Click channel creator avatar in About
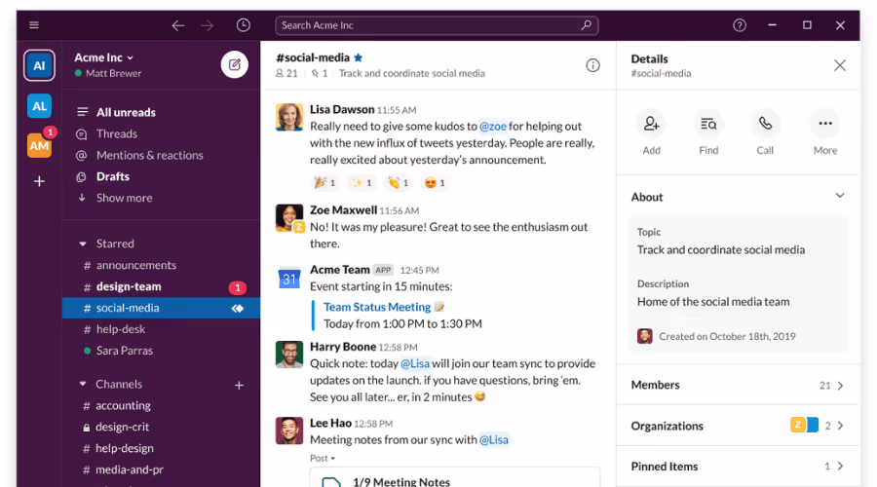This screenshot has height=487, width=877. click(x=645, y=336)
